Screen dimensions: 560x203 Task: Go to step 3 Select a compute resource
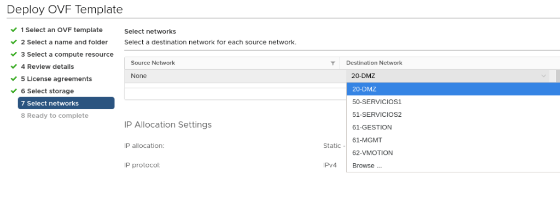[67, 55]
